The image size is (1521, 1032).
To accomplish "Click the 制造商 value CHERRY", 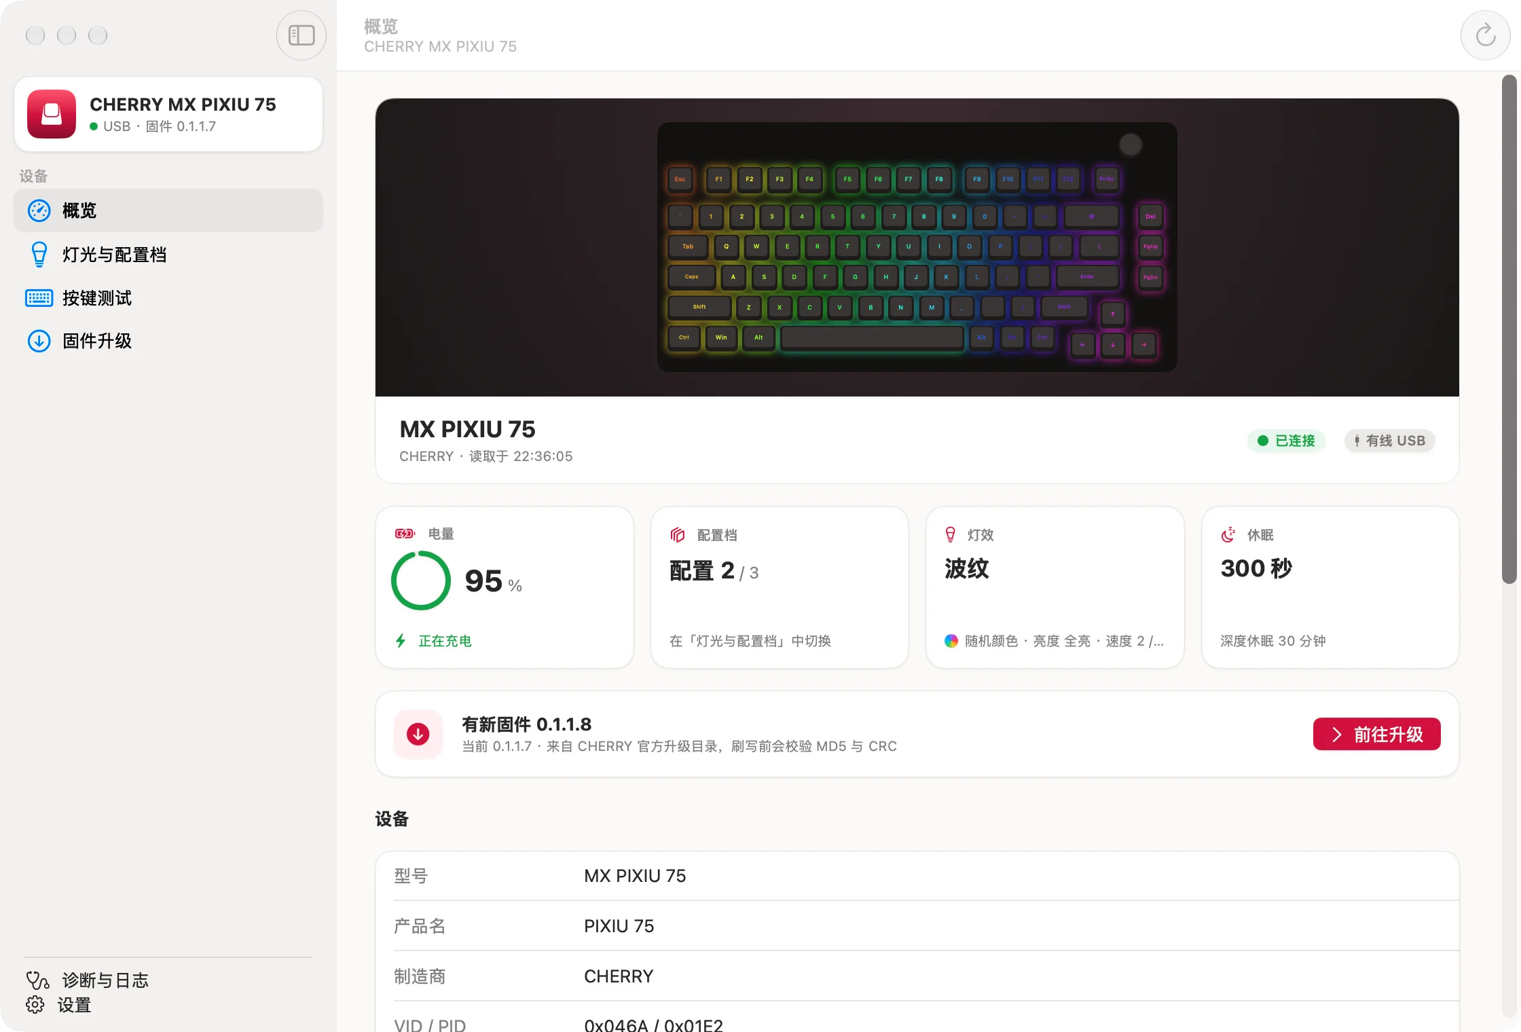I will tap(618, 976).
